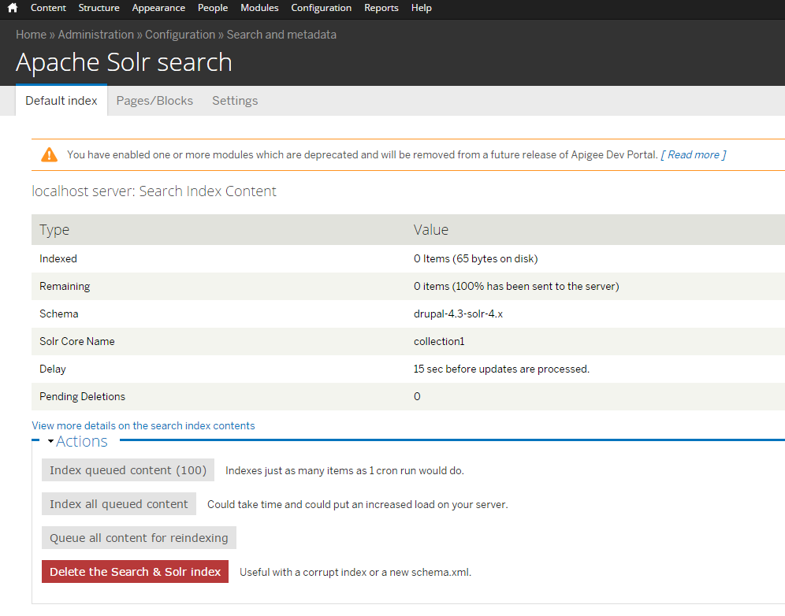This screenshot has width=785, height=616.
Task: Collapse the Actions fieldset arrow
Action: 50,441
